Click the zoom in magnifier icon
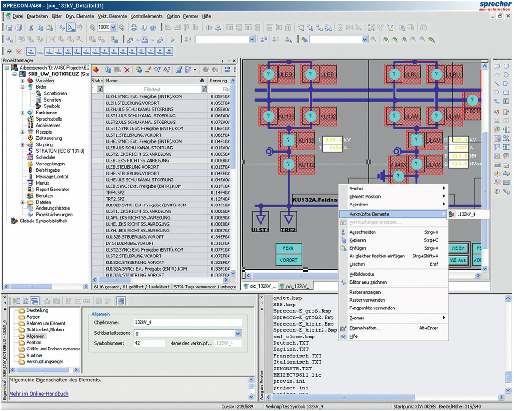The image size is (514, 411). [x=92, y=28]
